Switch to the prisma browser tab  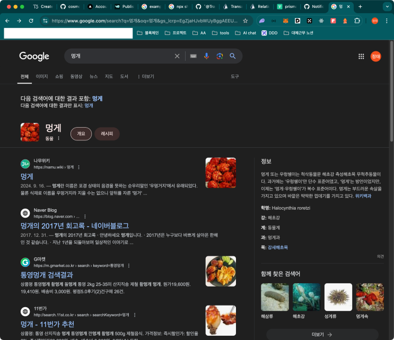pos(287,6)
